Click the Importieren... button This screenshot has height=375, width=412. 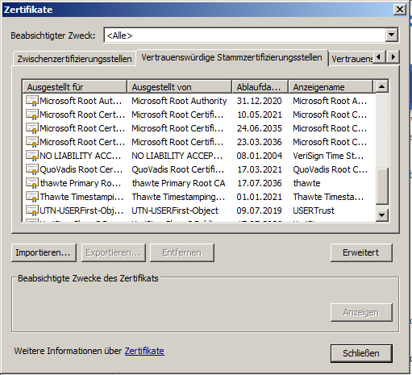coord(44,252)
